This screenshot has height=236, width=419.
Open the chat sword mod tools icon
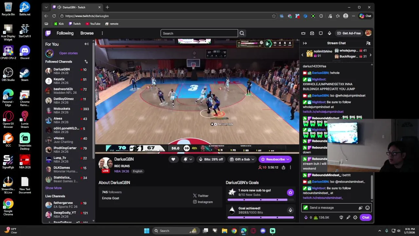pyautogui.click(x=348, y=217)
